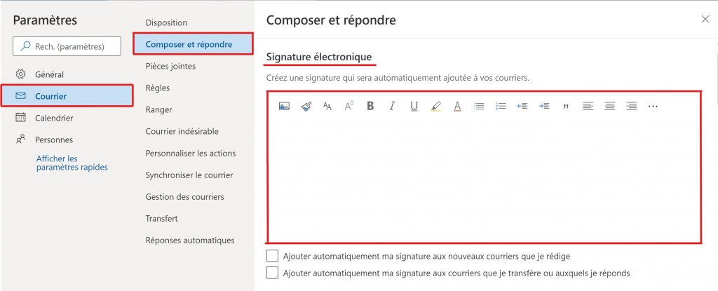Insert a bulleted list
The image size is (718, 291).
pos(479,107)
